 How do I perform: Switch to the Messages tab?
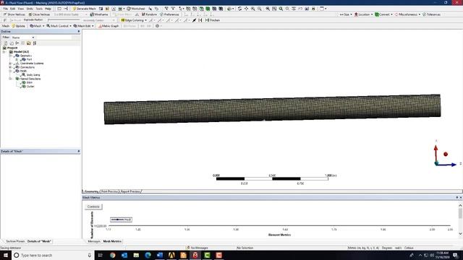point(94,241)
